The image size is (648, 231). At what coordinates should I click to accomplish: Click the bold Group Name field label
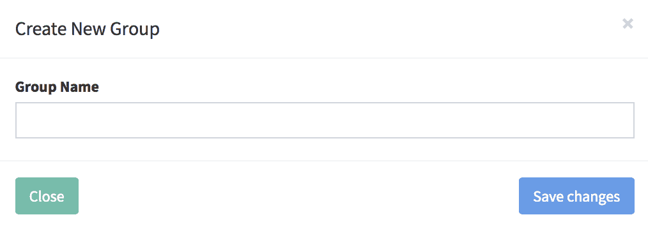[x=57, y=87]
